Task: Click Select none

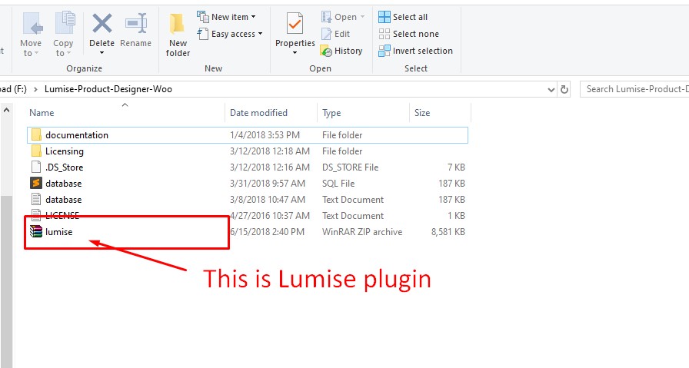Action: pyautogui.click(x=408, y=34)
